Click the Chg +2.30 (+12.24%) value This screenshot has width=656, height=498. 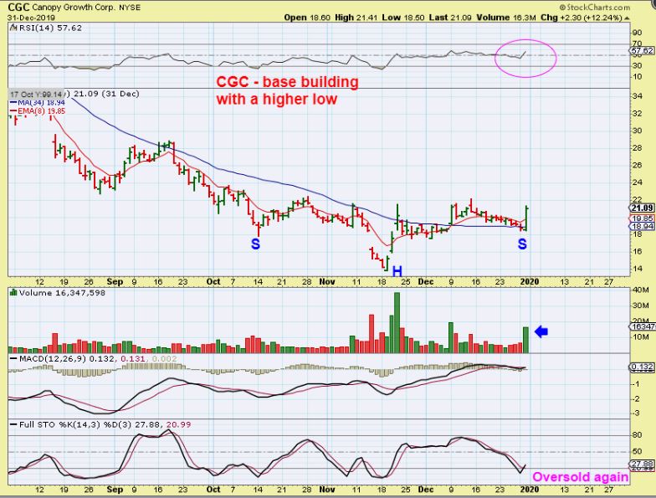tap(581, 18)
